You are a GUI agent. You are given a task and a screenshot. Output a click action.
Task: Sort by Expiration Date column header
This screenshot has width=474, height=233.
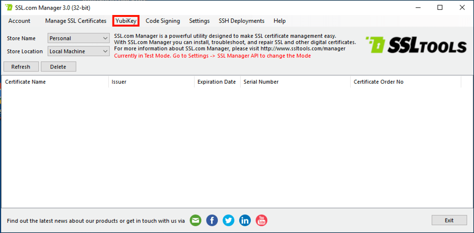pos(216,82)
